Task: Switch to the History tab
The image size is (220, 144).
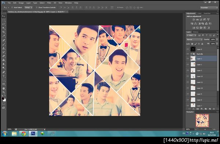Action: [195, 32]
